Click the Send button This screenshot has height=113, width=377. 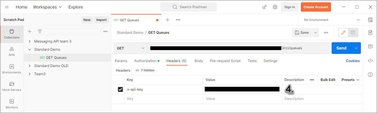point(341,48)
